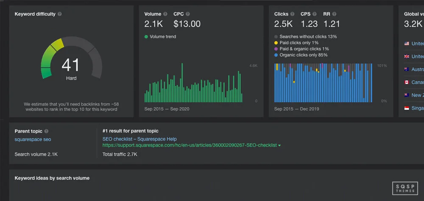Click the Search volume 2.1K text
Viewport: 424px width, 201px height.
[x=36, y=155]
